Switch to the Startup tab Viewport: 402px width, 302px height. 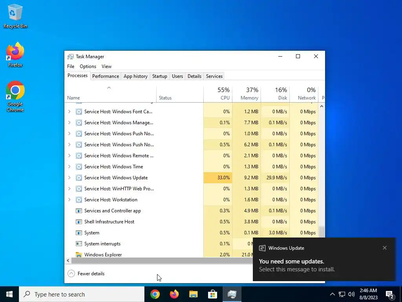[160, 76]
